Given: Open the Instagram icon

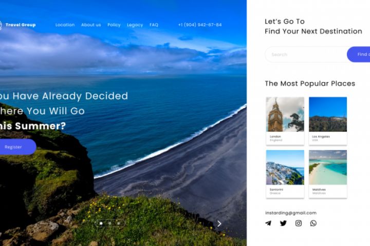Looking at the screenshot, I should pos(299,223).
